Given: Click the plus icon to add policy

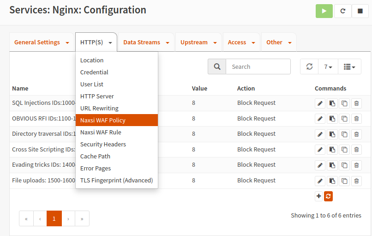Looking at the screenshot, I should [x=319, y=196].
